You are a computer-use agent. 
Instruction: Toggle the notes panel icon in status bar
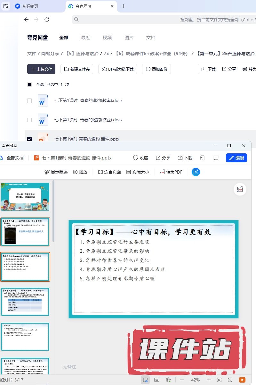tap(157, 380)
